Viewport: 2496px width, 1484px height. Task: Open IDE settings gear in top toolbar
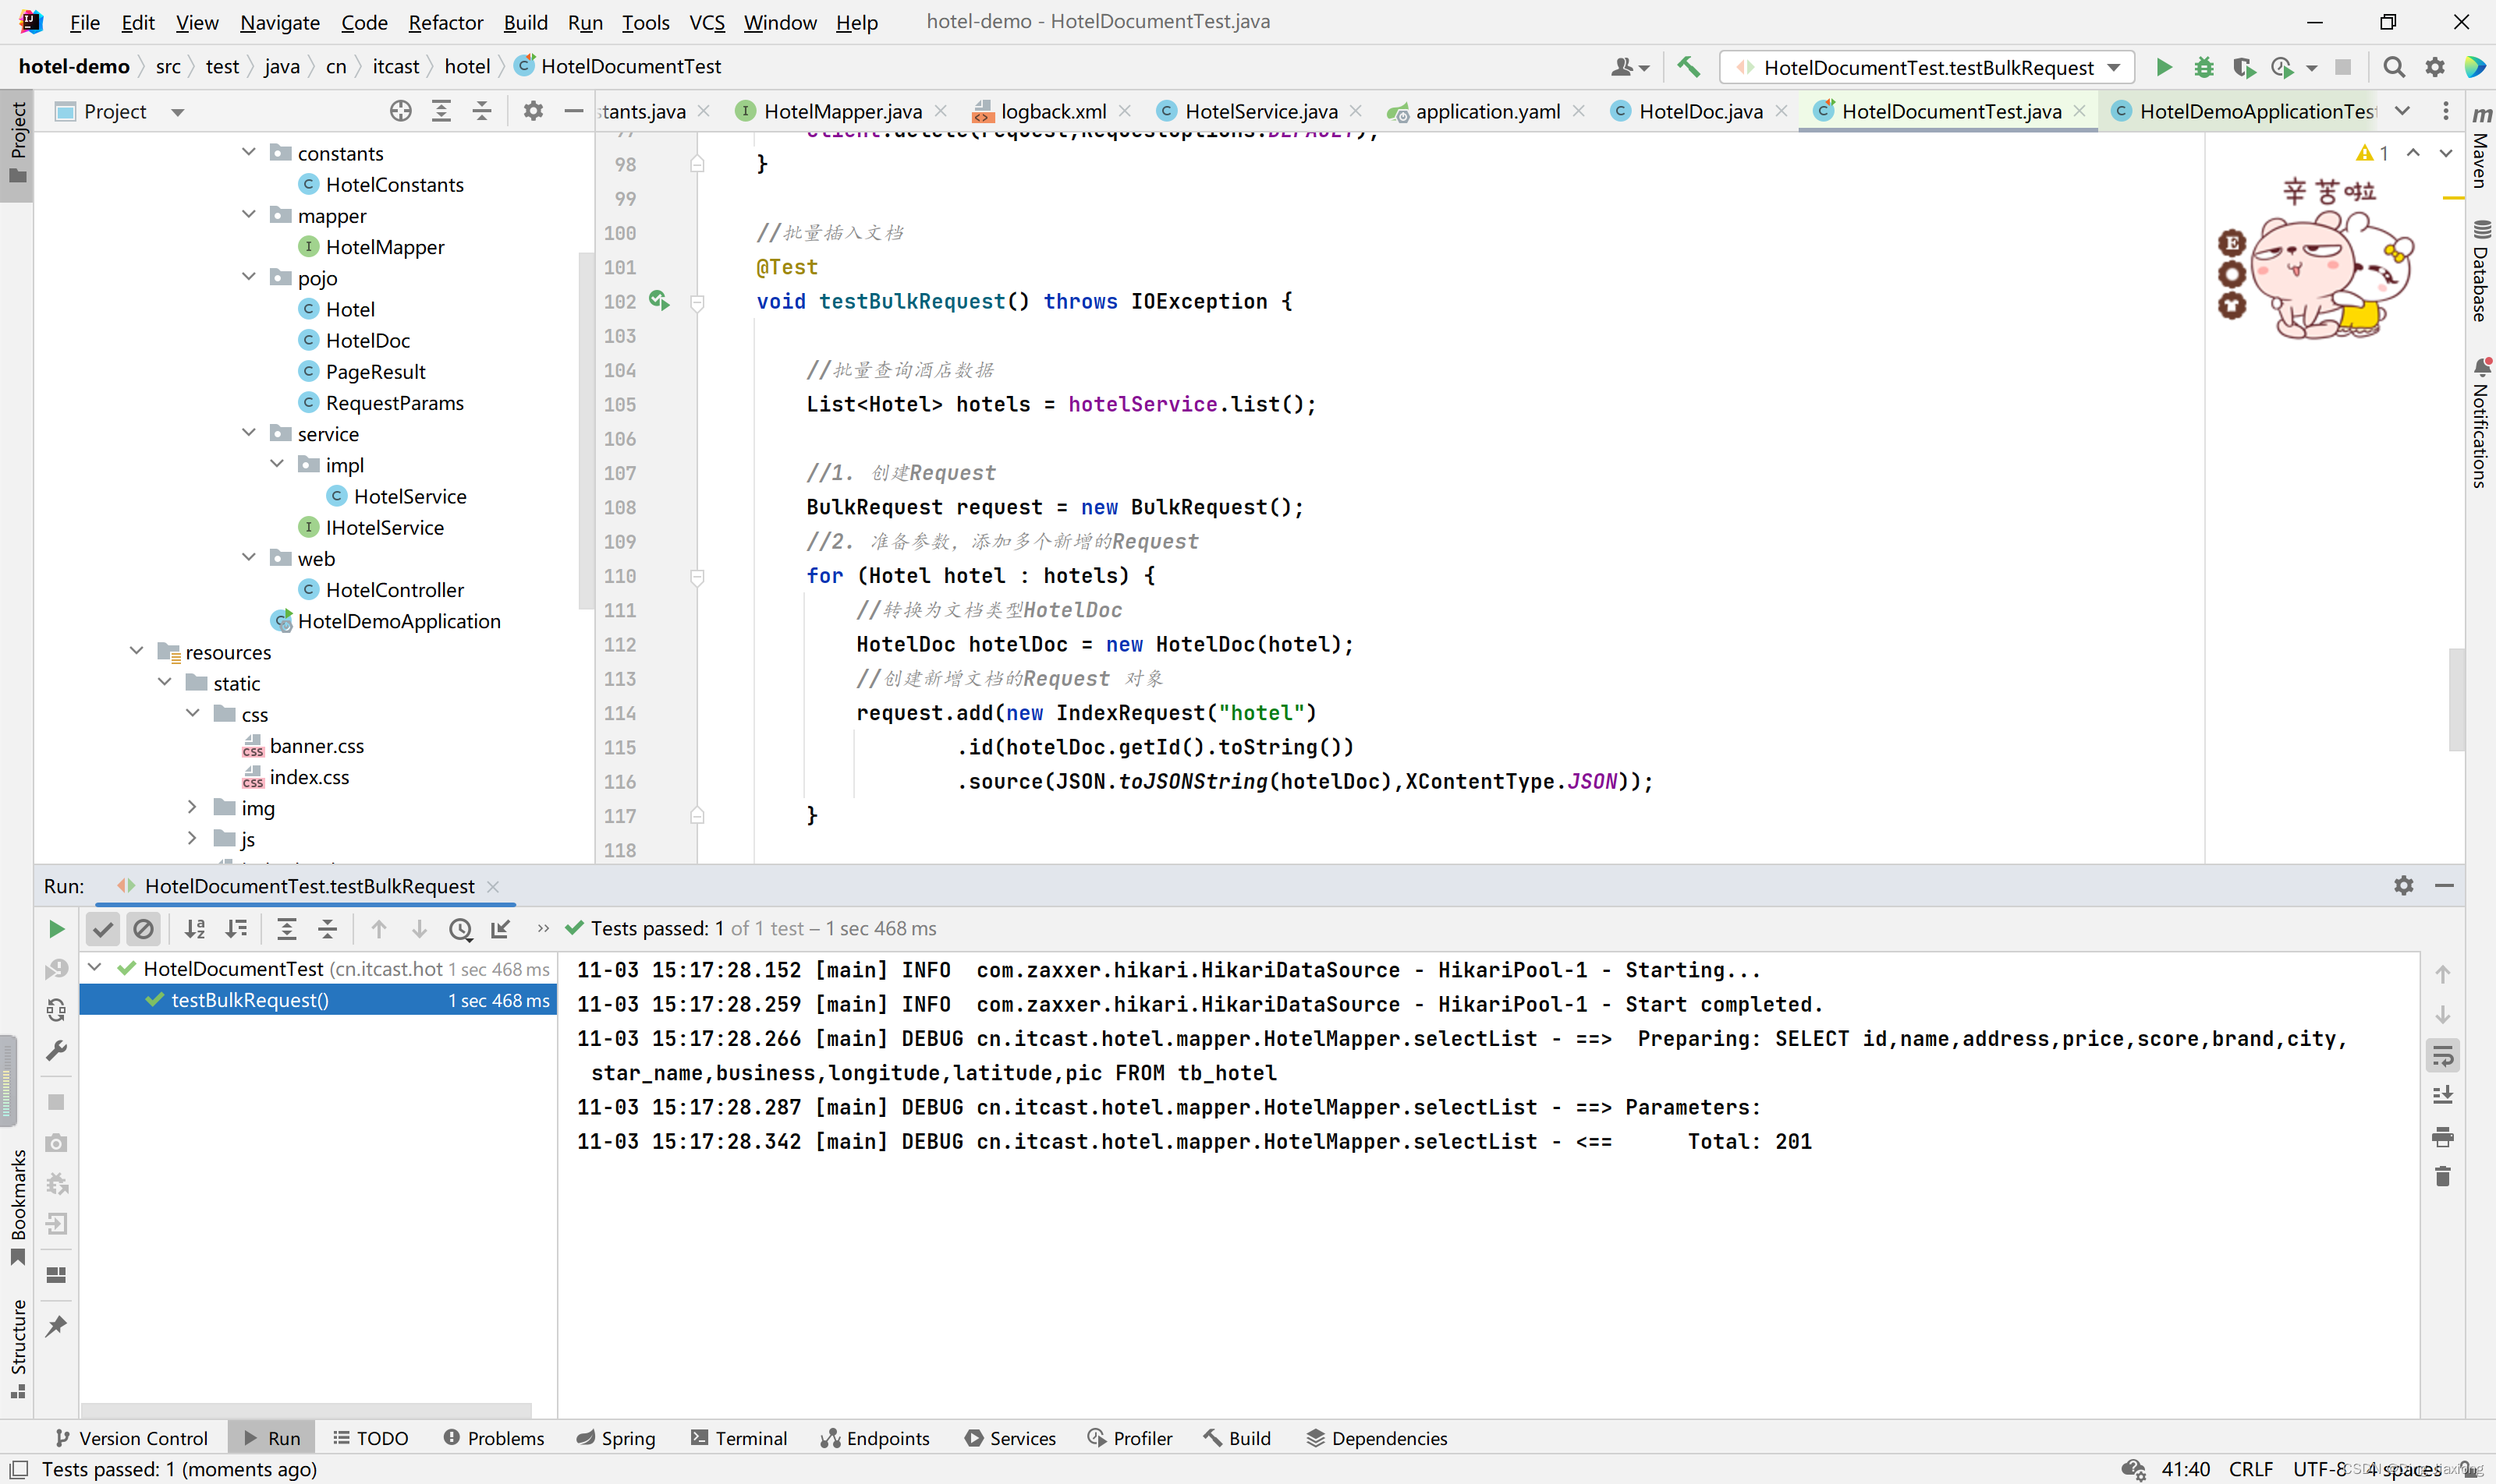(x=2435, y=67)
